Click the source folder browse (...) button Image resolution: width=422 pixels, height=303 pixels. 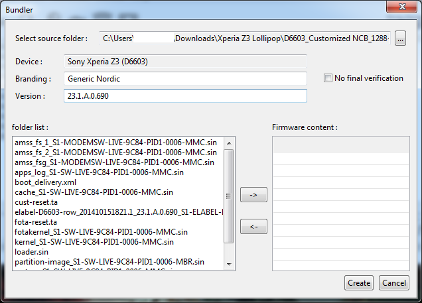(400, 38)
